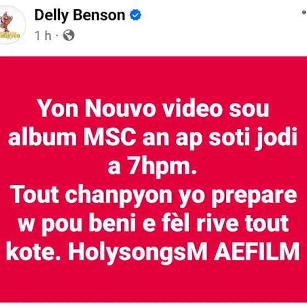This screenshot has height=307, width=307.
Task: Open the post's 1 h timestamp
Action: 43,36
